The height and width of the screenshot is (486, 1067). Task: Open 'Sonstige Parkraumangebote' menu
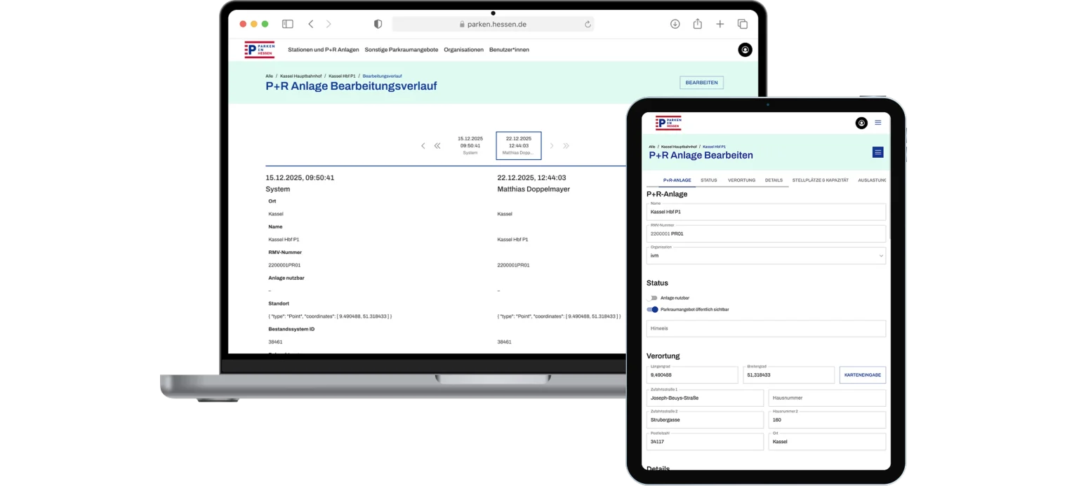point(402,50)
